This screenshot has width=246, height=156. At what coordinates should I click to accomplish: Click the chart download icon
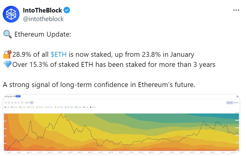(x=237, y=96)
